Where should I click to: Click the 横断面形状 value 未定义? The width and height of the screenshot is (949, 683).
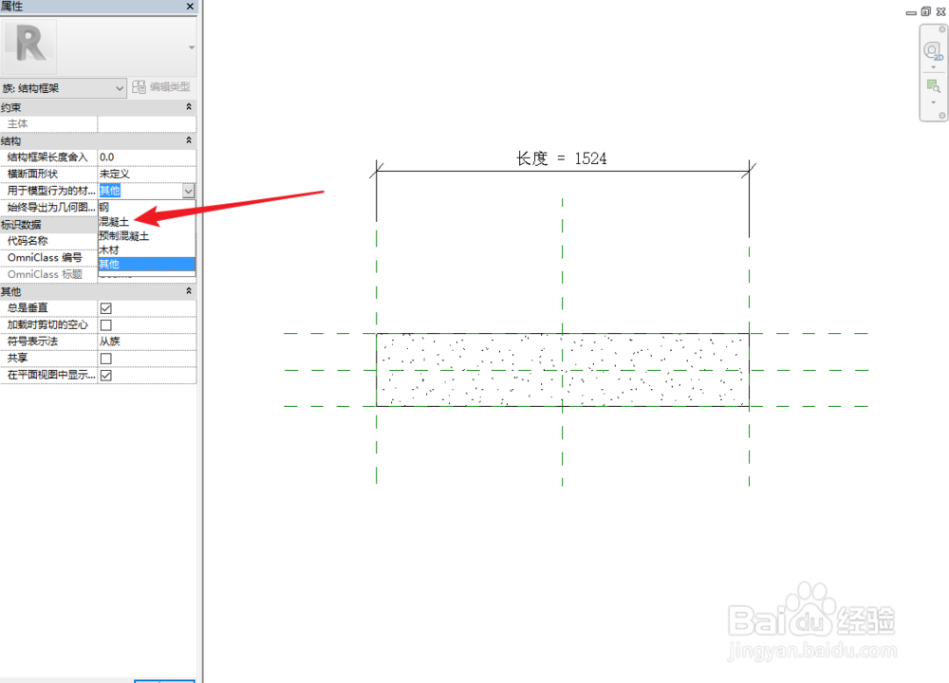point(147,175)
